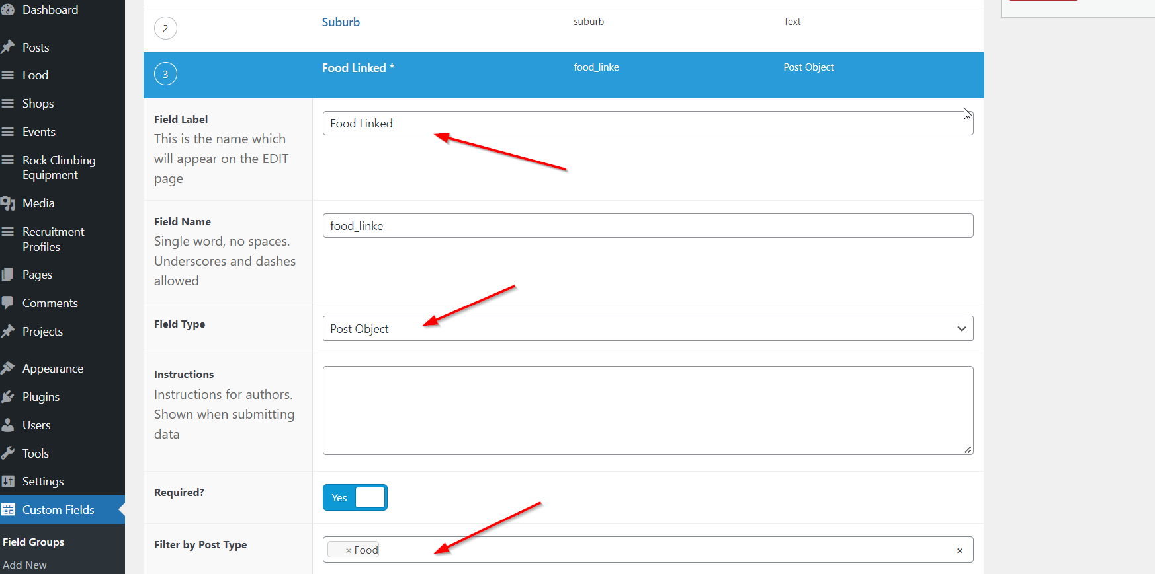Remove the Food tag from post type filter
Image resolution: width=1155 pixels, height=574 pixels.
(349, 550)
